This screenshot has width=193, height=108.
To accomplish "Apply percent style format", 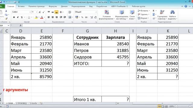I will click(82, 17).
